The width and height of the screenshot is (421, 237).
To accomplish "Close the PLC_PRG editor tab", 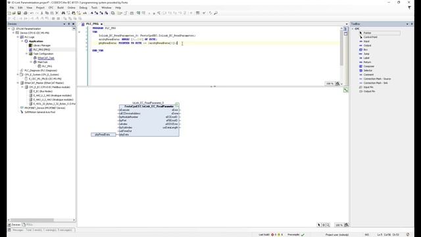I will pos(101,24).
